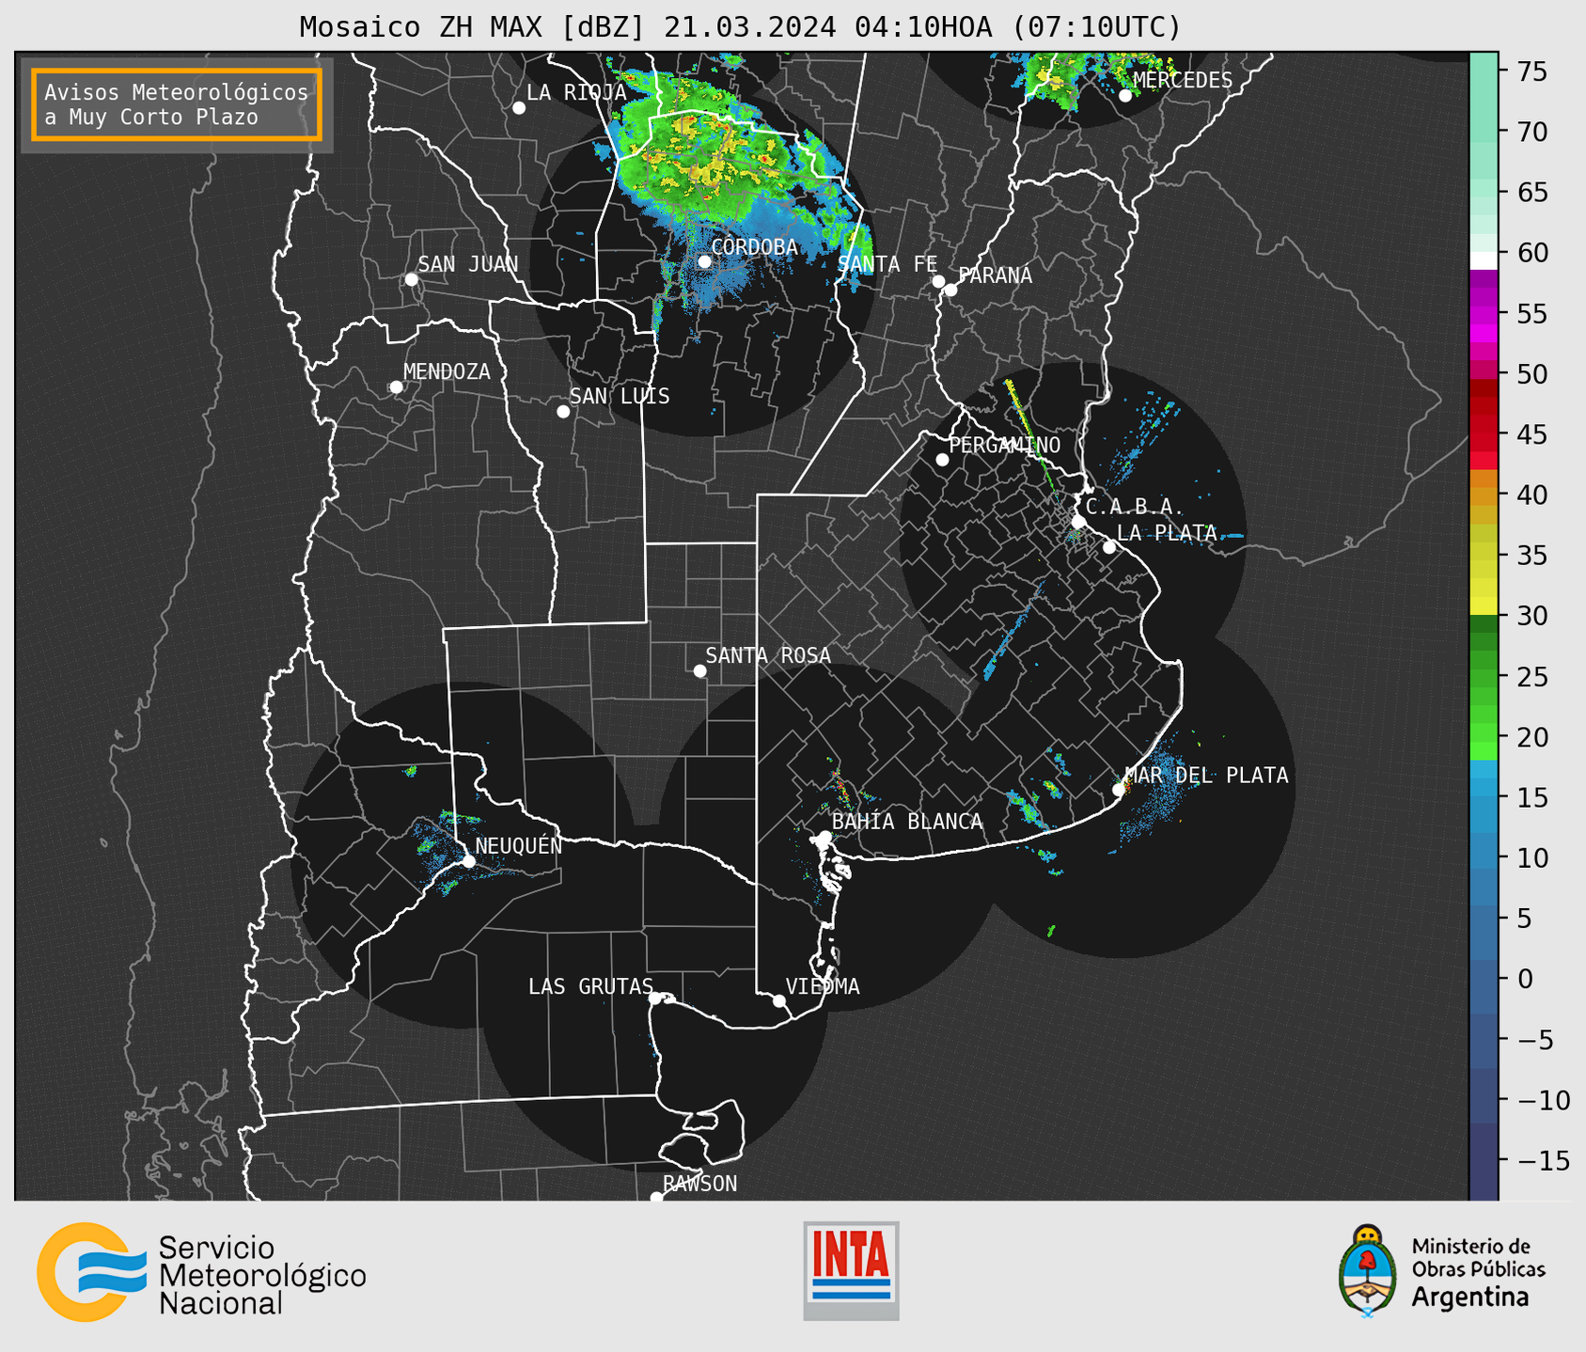Click the '75' tick label on the color scale

pyautogui.click(x=1531, y=71)
